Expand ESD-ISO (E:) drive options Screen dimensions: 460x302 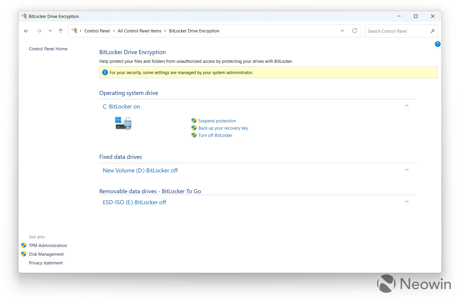coord(406,202)
